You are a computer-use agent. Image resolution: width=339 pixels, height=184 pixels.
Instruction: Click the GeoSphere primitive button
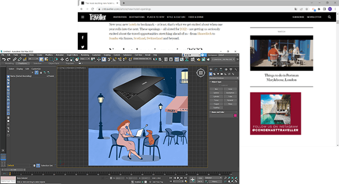pos(230,93)
